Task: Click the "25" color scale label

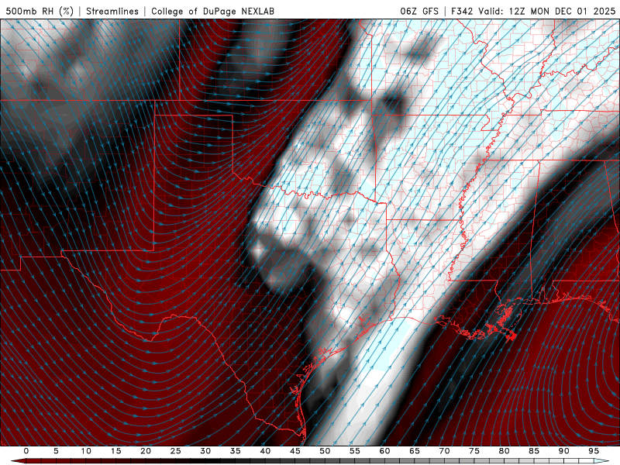Action: click(x=176, y=451)
